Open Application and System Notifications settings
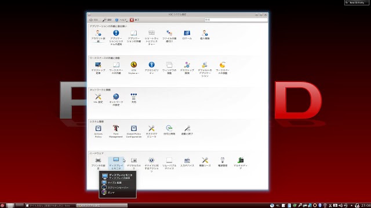The width and height of the screenshot is (371, 208). (116, 38)
